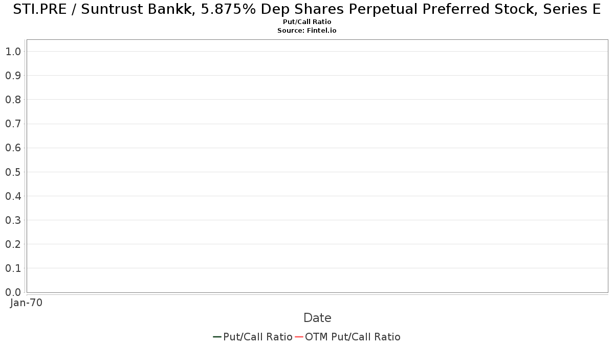Open the Source: Fintel.io link text
Screen dimensions: 614x345
coord(307,31)
